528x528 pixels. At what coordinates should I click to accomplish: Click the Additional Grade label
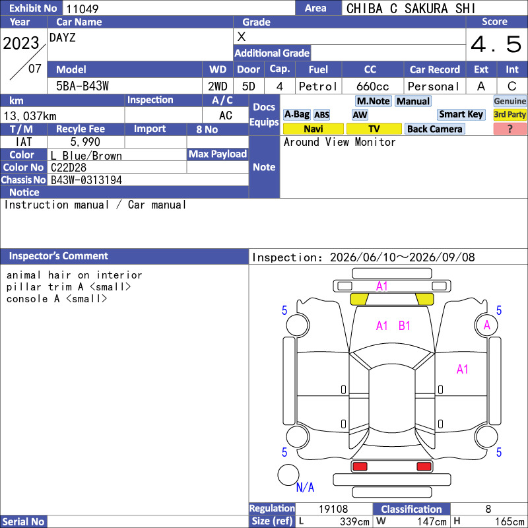click(272, 53)
